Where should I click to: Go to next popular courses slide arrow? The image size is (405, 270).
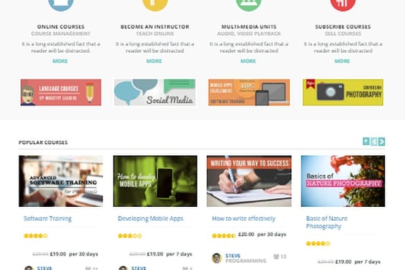click(x=382, y=142)
